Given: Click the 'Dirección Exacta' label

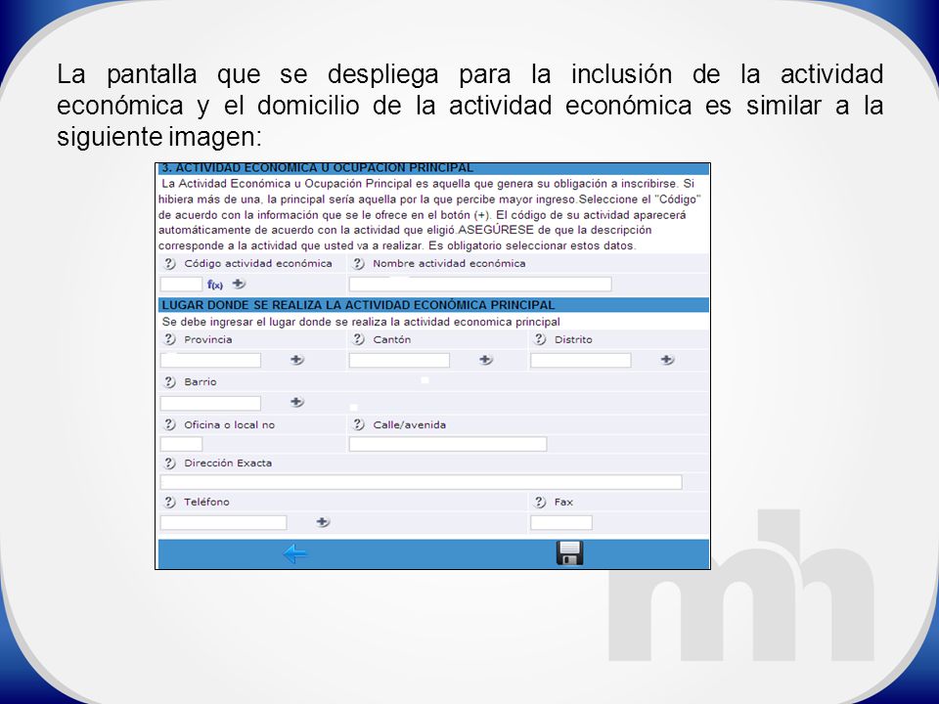Looking at the screenshot, I should 228,462.
